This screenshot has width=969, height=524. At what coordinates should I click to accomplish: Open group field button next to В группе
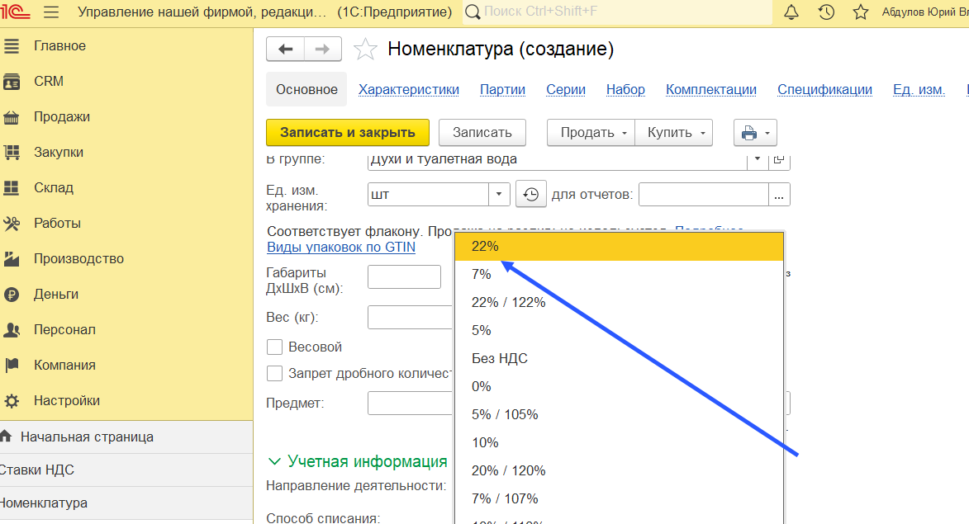click(x=779, y=160)
